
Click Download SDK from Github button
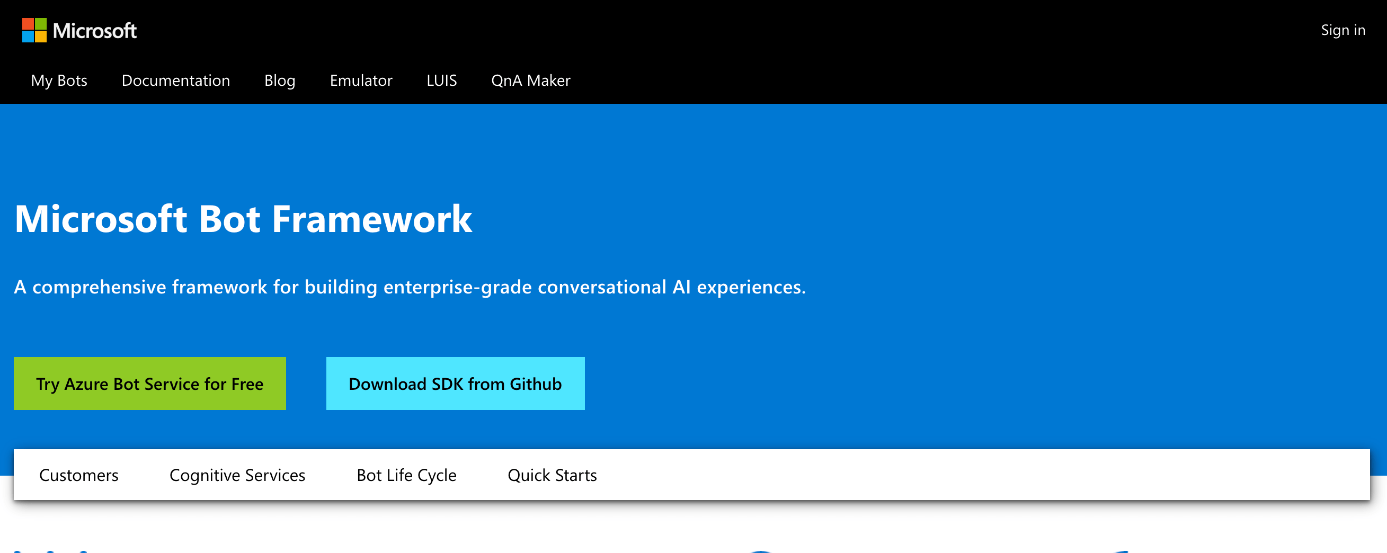click(x=455, y=383)
